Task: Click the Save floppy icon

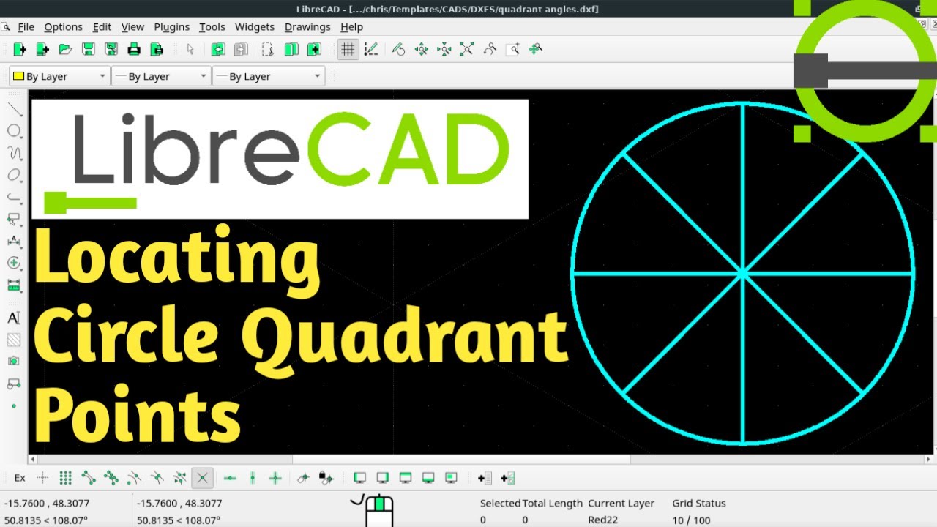Action: click(x=88, y=50)
